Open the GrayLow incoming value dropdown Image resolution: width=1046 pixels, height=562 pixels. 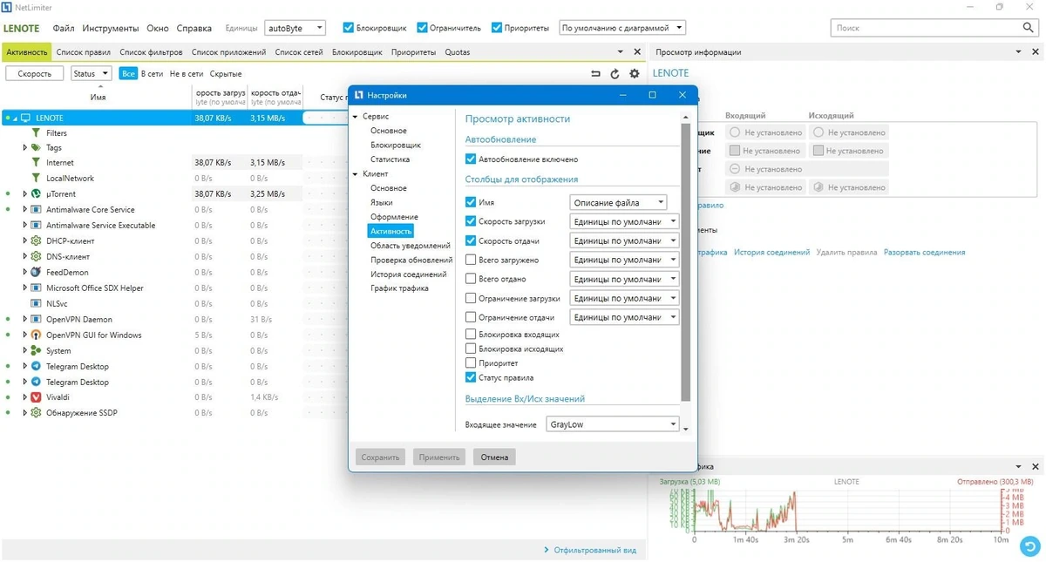point(613,424)
